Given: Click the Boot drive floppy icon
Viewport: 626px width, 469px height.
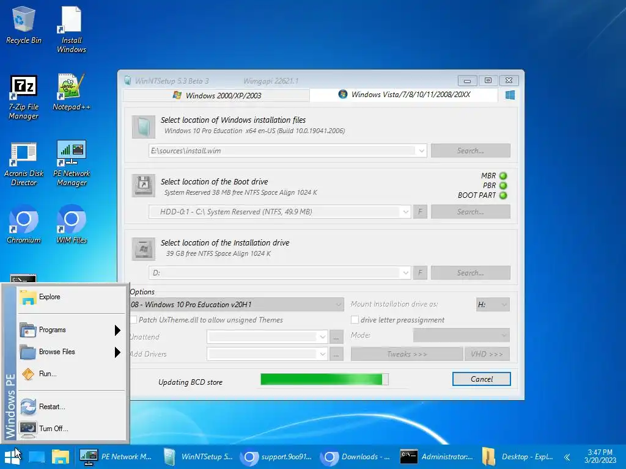Looking at the screenshot, I should click(x=143, y=186).
